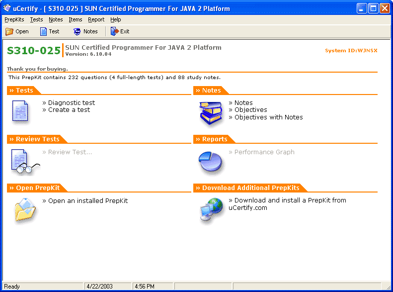
Task: Click the Performance Graph link
Action: (261, 152)
